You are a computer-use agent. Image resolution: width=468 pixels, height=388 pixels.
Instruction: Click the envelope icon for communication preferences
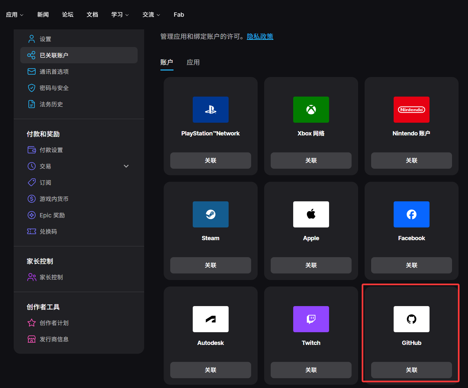32,71
